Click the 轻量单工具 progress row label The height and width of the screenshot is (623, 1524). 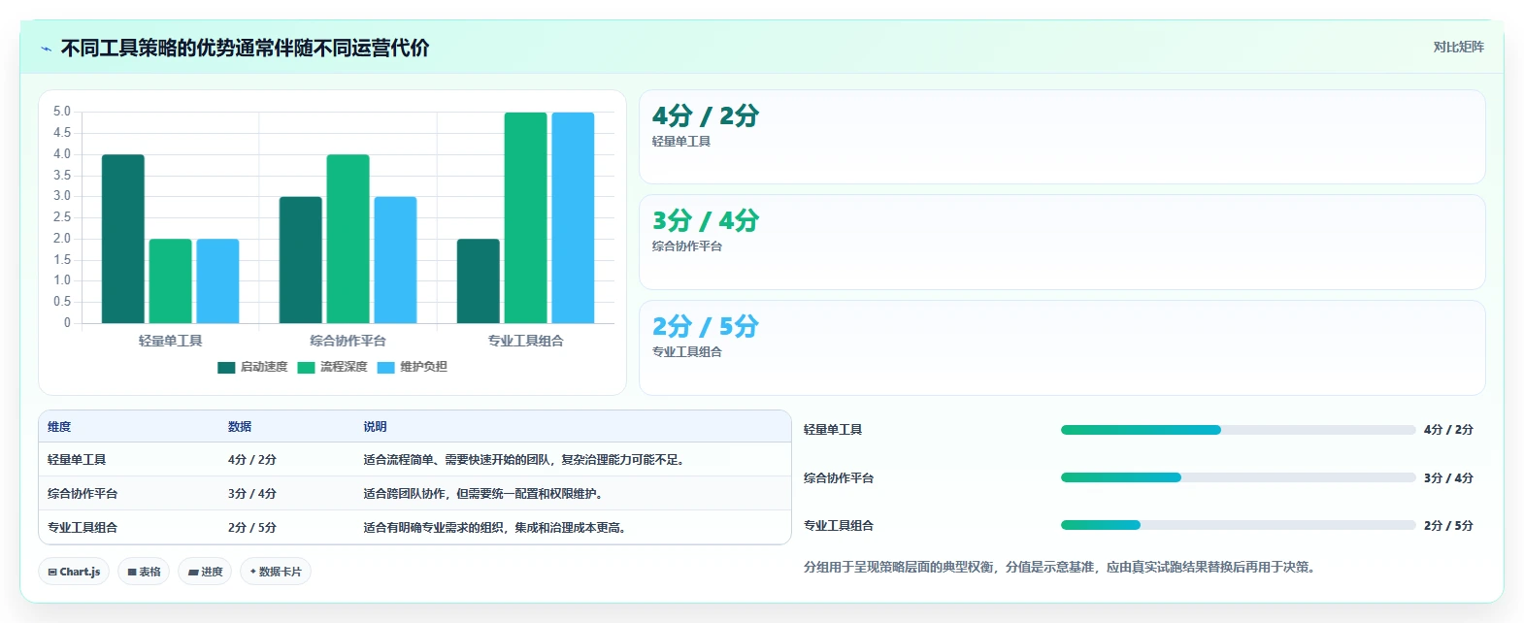point(833,430)
